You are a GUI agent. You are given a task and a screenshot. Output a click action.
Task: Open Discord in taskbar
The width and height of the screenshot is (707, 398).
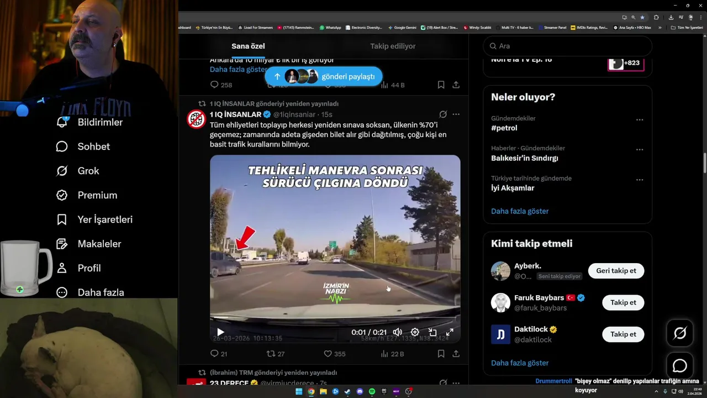[x=360, y=391]
